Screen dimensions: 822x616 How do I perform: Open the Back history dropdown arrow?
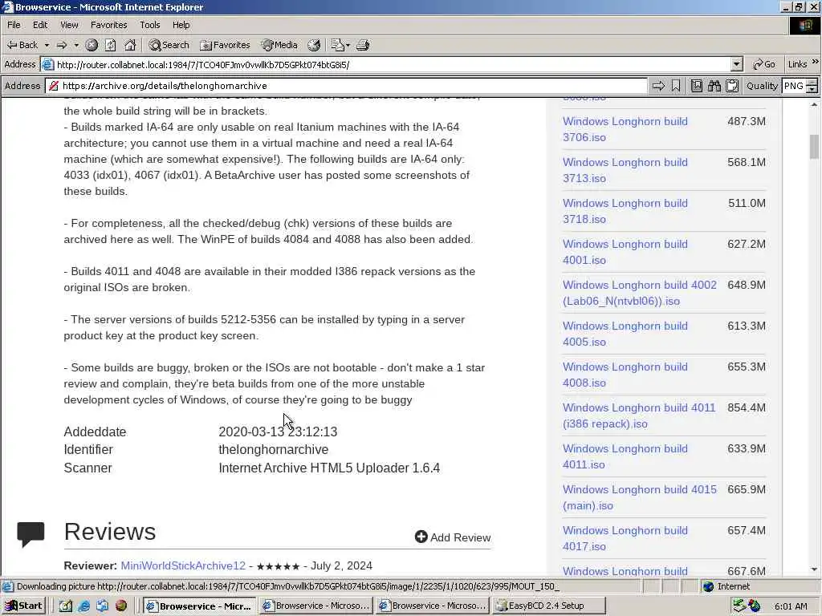[47, 45]
